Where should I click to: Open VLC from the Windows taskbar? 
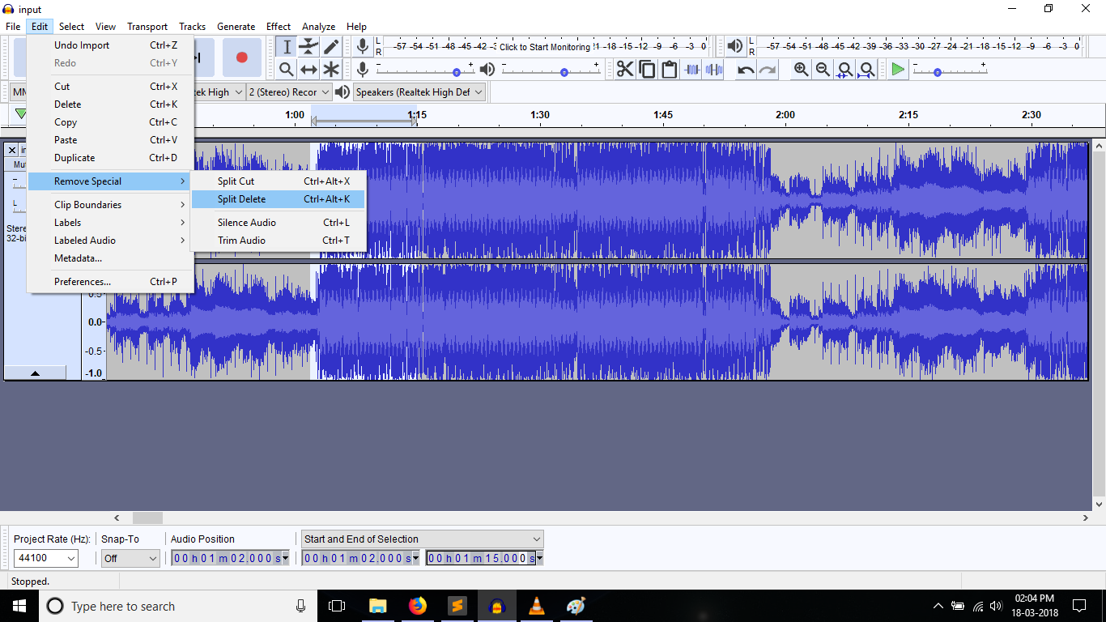[x=536, y=606]
